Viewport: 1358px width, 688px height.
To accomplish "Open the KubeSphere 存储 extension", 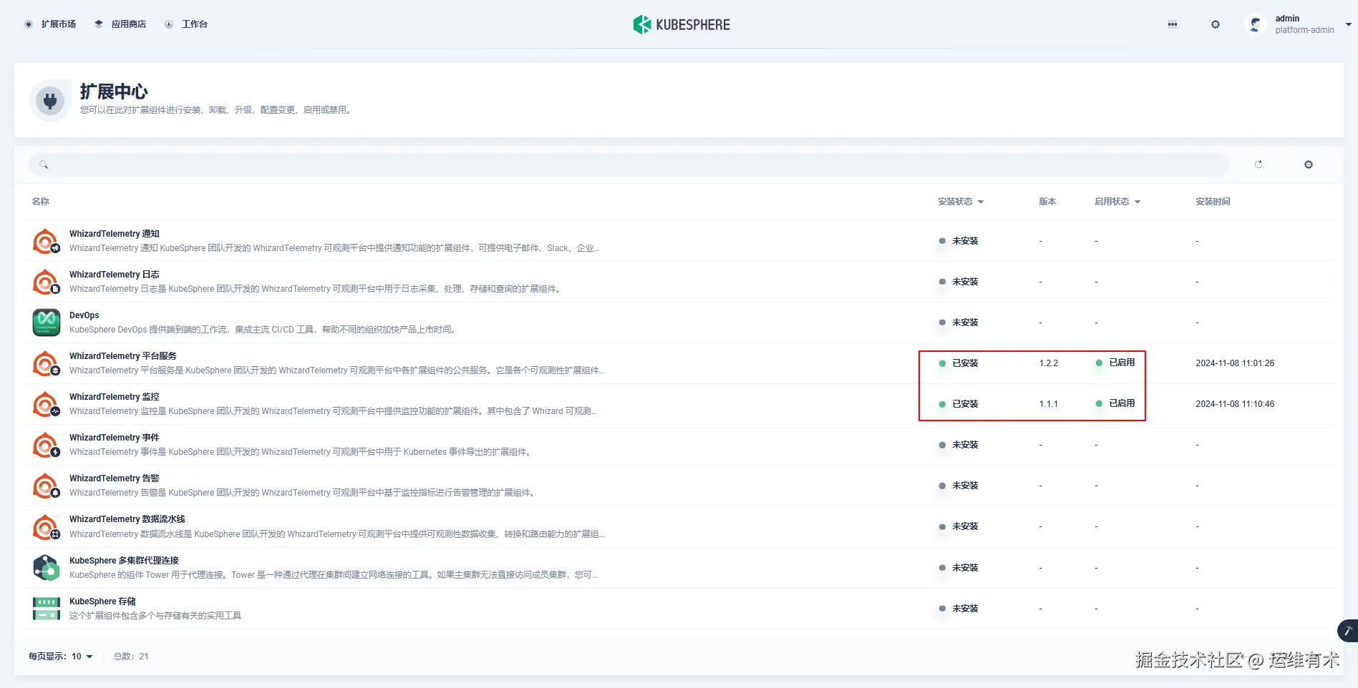I will pyautogui.click(x=102, y=601).
